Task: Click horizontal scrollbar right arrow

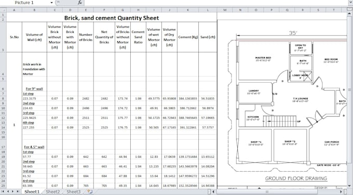Action: pos(341,191)
